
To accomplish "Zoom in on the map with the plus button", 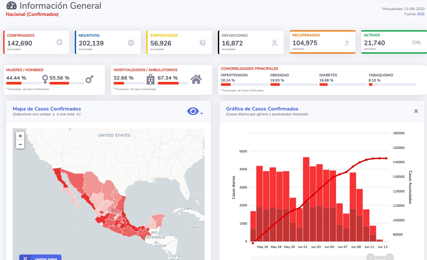I will click(x=20, y=136).
